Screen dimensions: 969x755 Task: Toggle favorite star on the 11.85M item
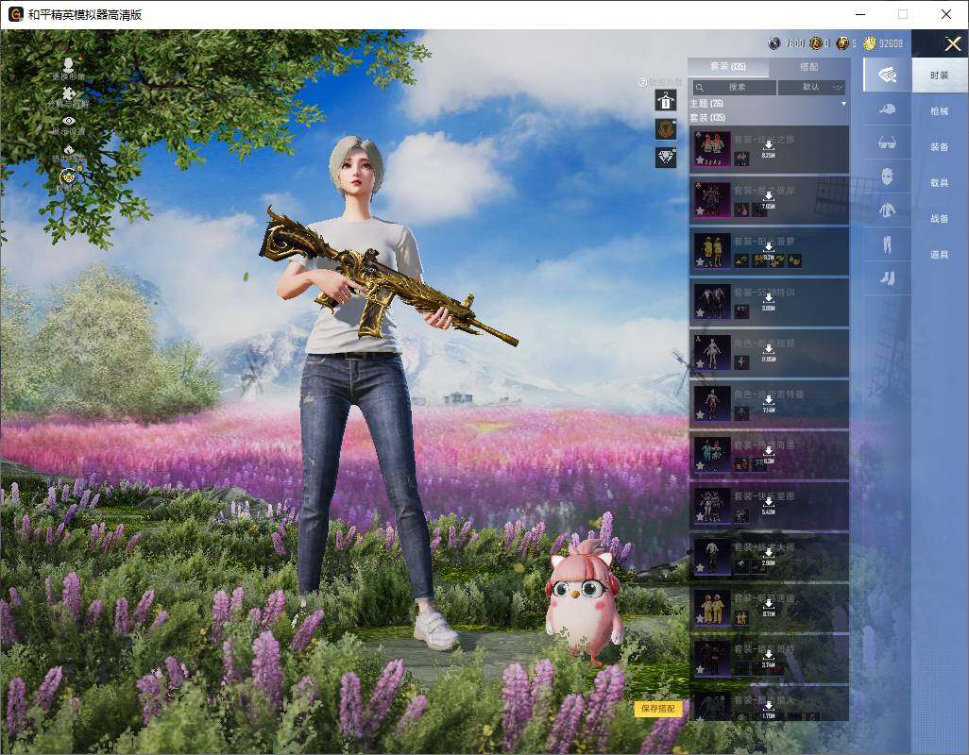[x=700, y=363]
